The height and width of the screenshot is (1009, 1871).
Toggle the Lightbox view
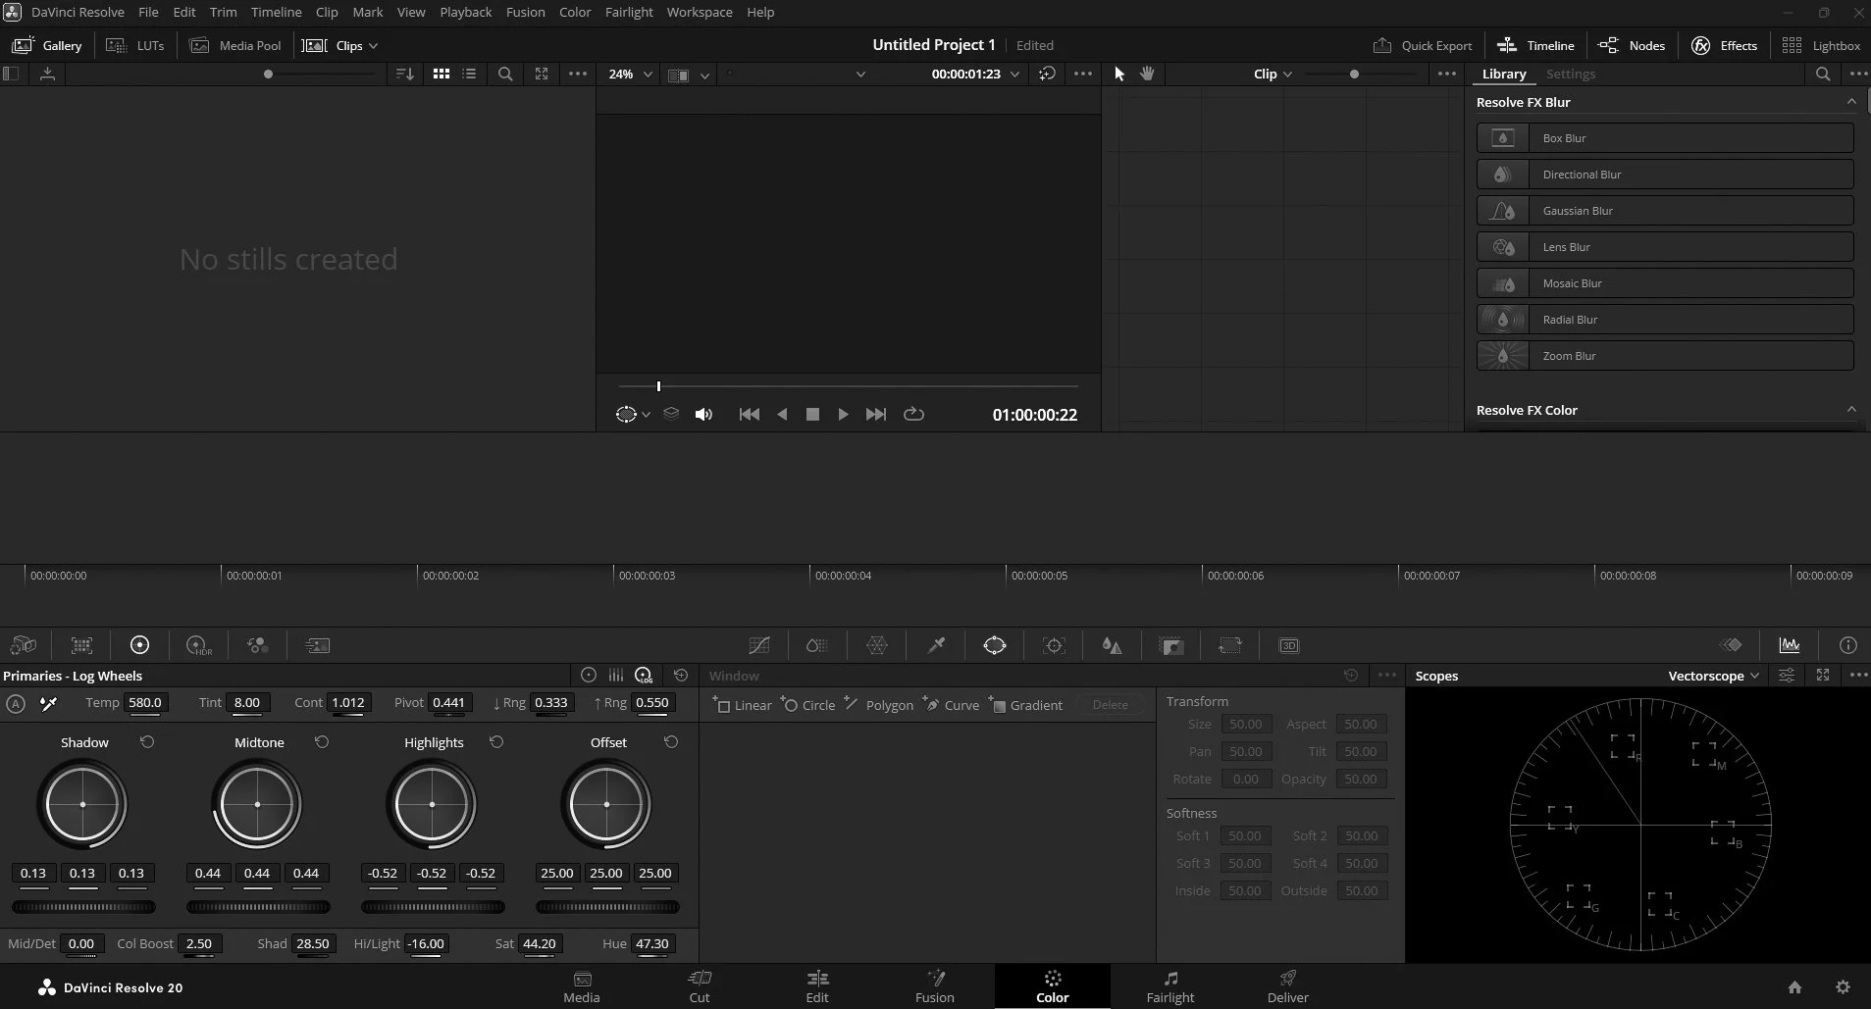(x=1821, y=45)
